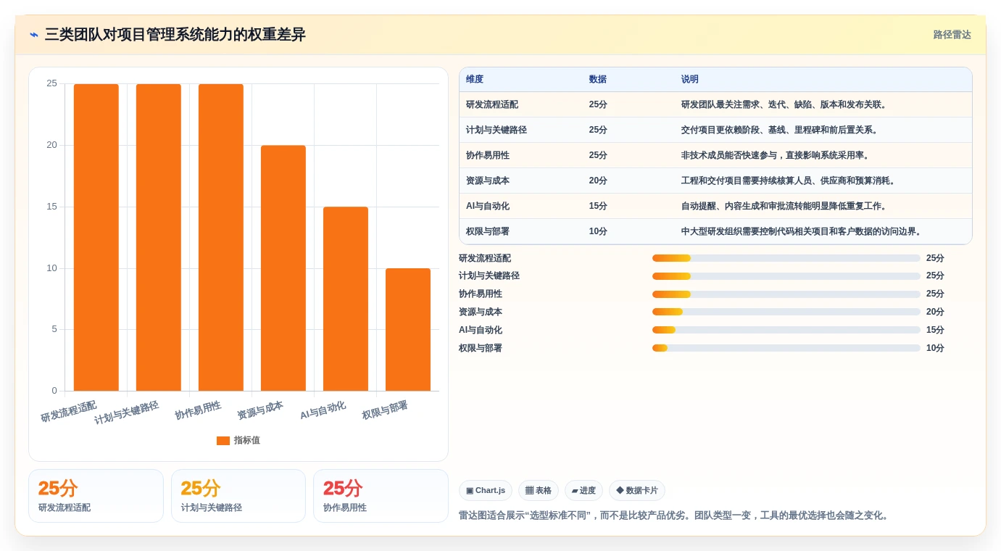
Task: Select the 表格 tag
Action: point(539,491)
